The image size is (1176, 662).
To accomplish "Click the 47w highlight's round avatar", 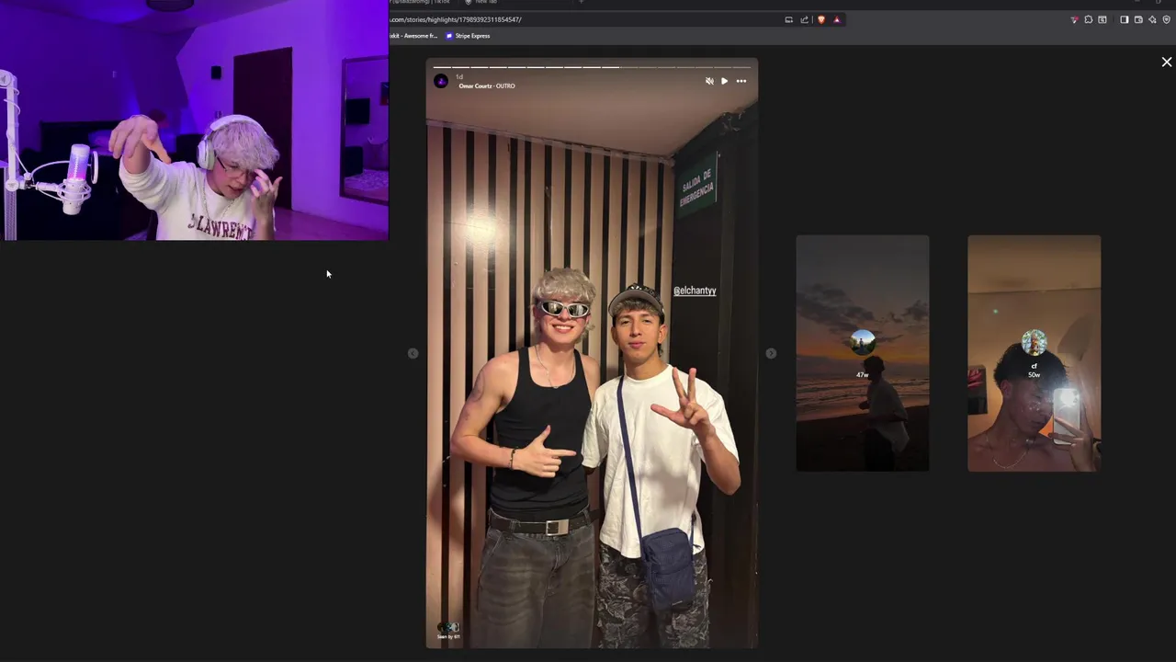I will tap(863, 342).
